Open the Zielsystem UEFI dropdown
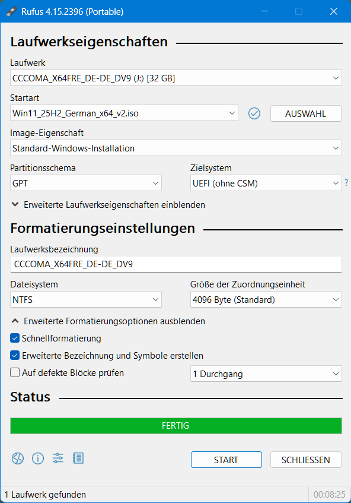Image resolution: width=351 pixels, height=503 pixels. pyautogui.click(x=266, y=183)
